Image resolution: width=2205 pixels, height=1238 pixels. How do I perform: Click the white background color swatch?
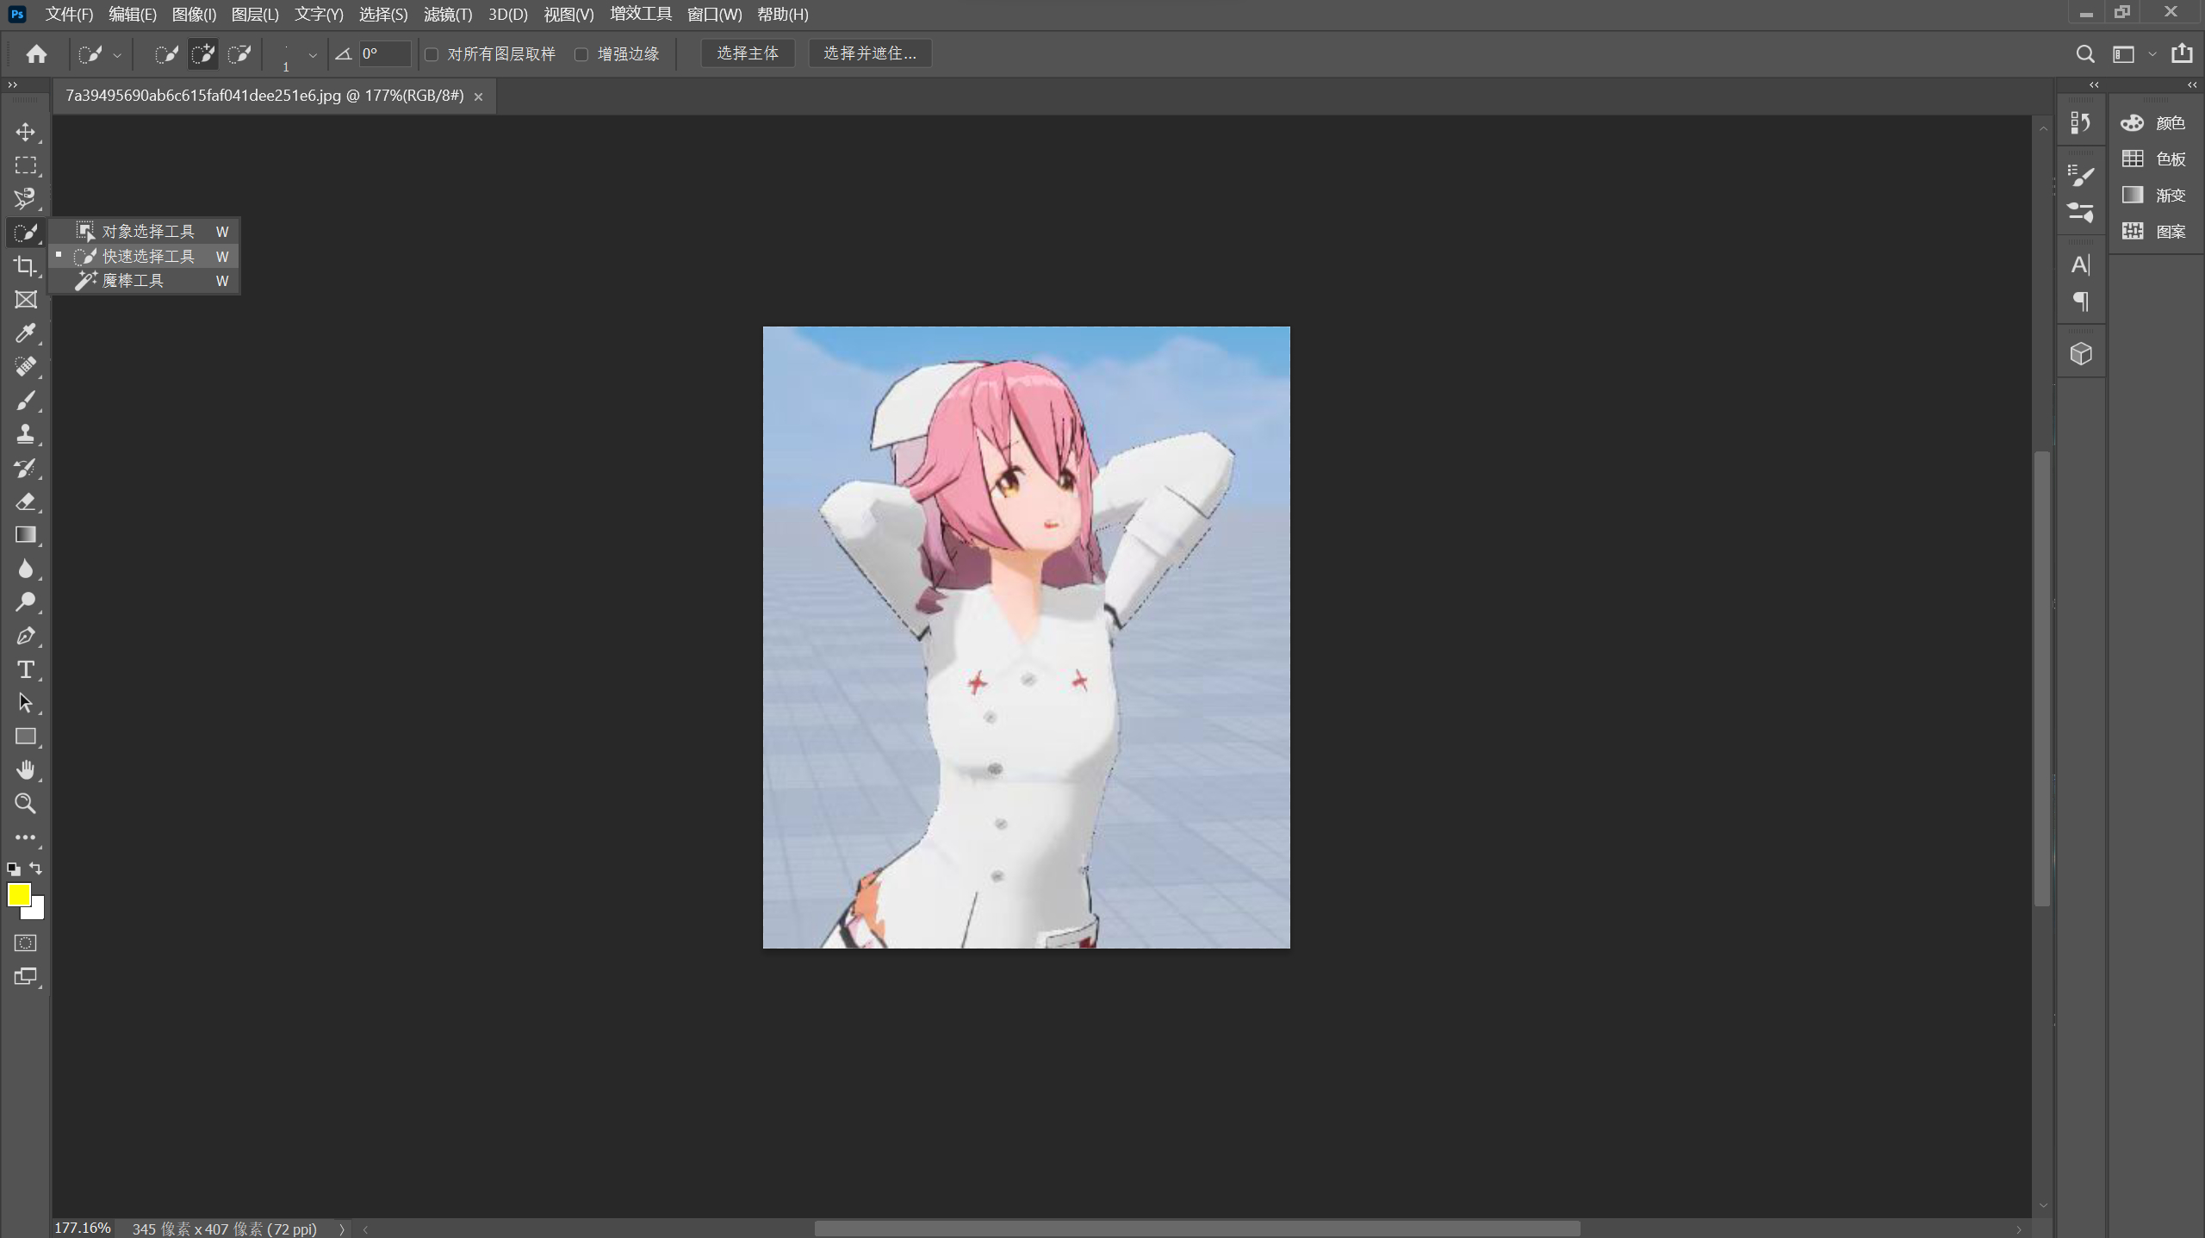(37, 911)
